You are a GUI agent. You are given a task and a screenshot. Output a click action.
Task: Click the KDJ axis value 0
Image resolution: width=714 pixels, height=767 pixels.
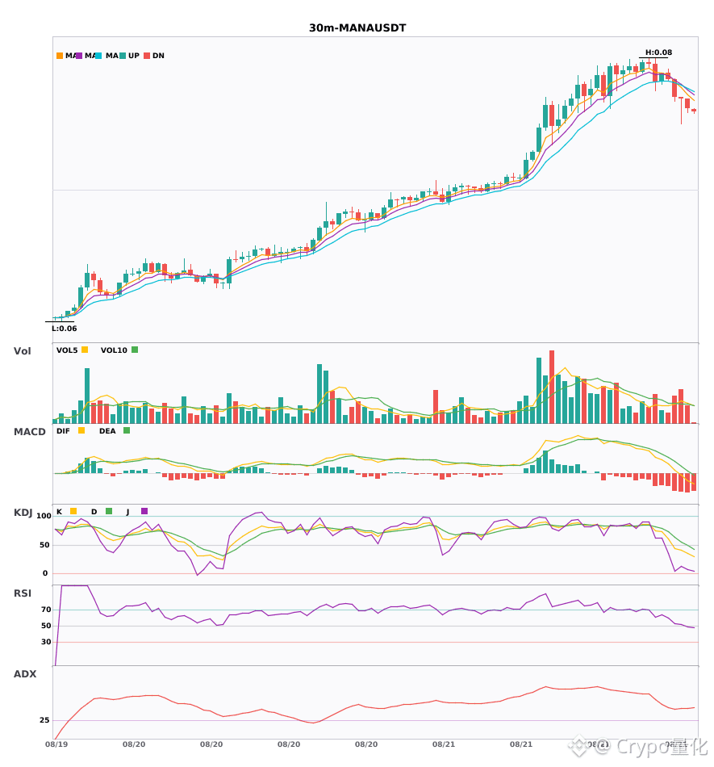tap(45, 573)
